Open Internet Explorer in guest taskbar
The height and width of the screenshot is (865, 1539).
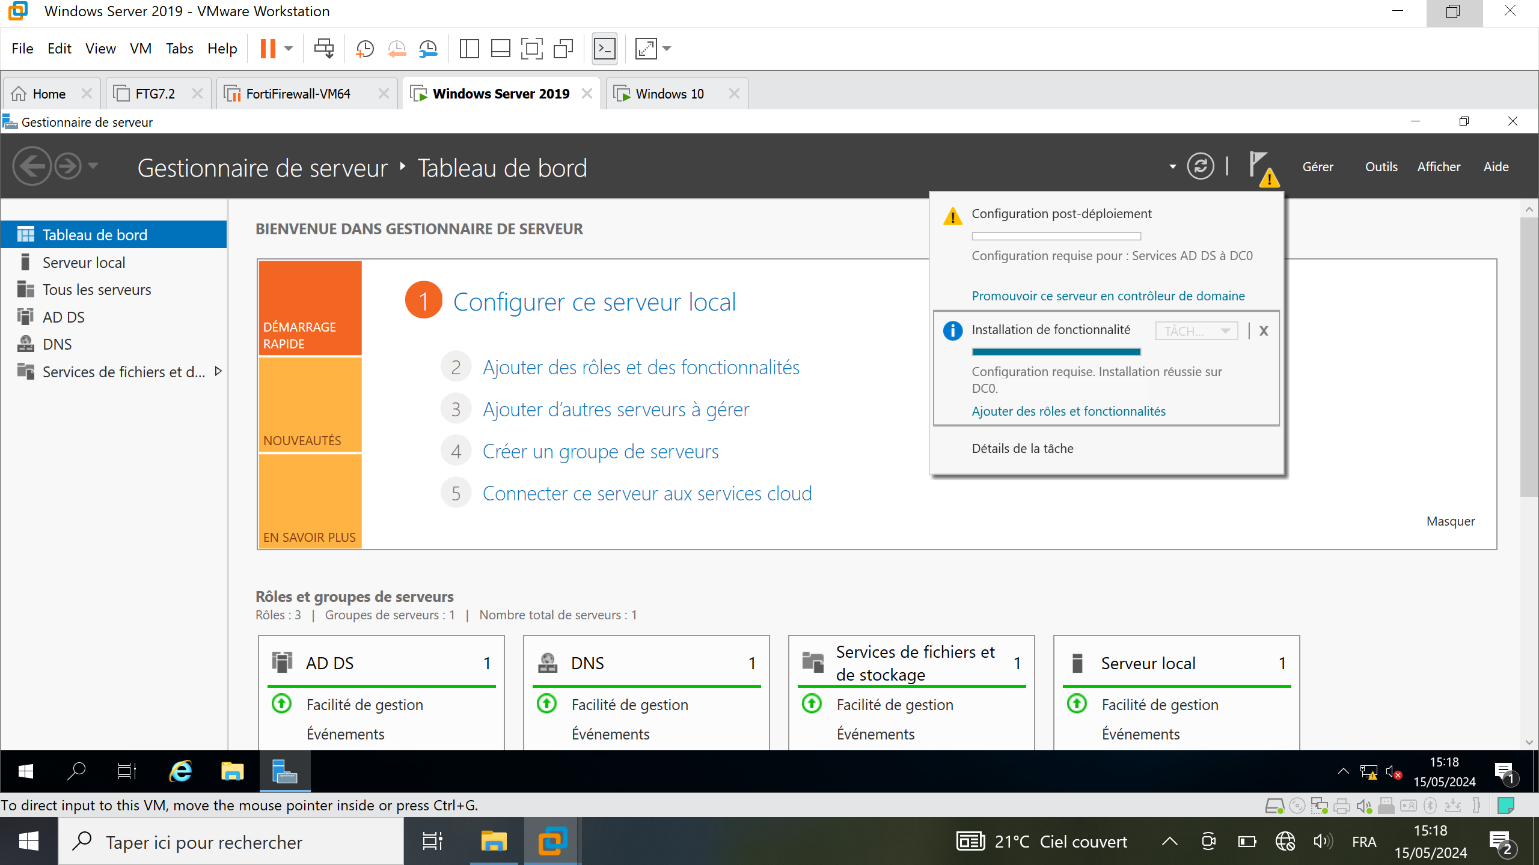click(180, 771)
